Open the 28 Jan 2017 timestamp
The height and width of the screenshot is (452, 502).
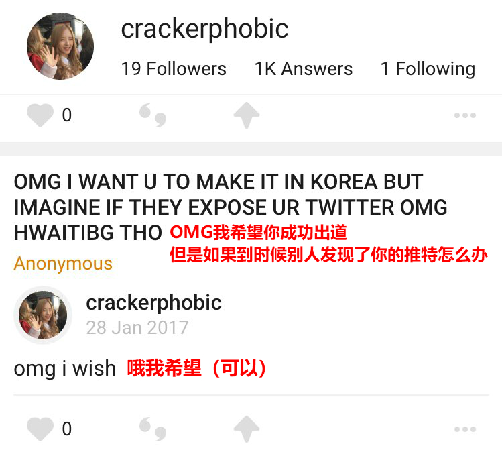[137, 328]
